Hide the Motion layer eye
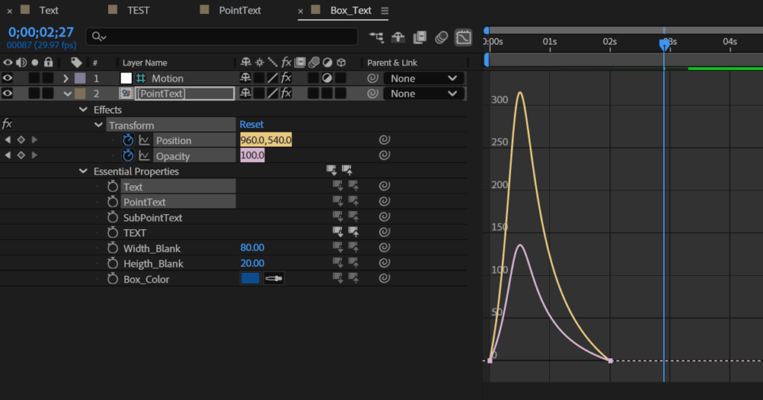 (7, 77)
